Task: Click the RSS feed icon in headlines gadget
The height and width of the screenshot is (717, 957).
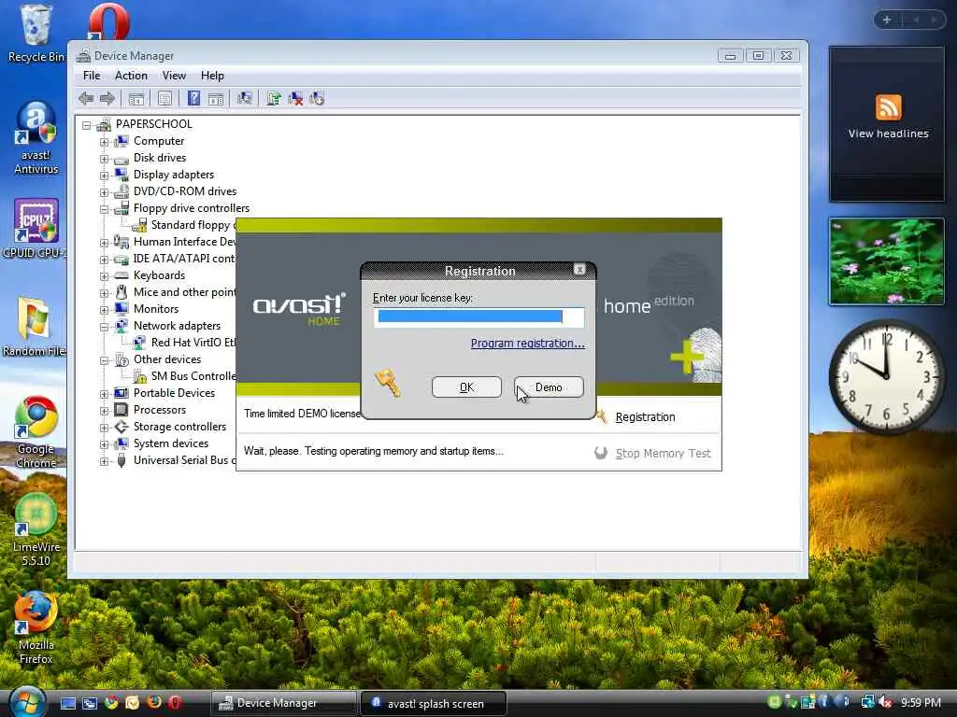Action: tap(888, 107)
